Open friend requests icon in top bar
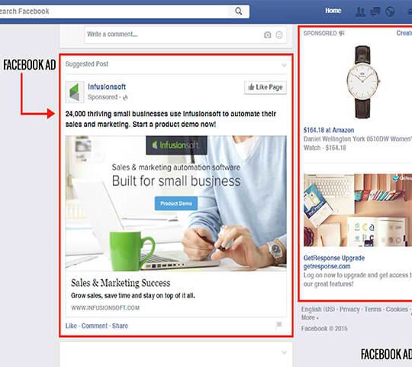The width and height of the screenshot is (412, 367). pyautogui.click(x=360, y=11)
